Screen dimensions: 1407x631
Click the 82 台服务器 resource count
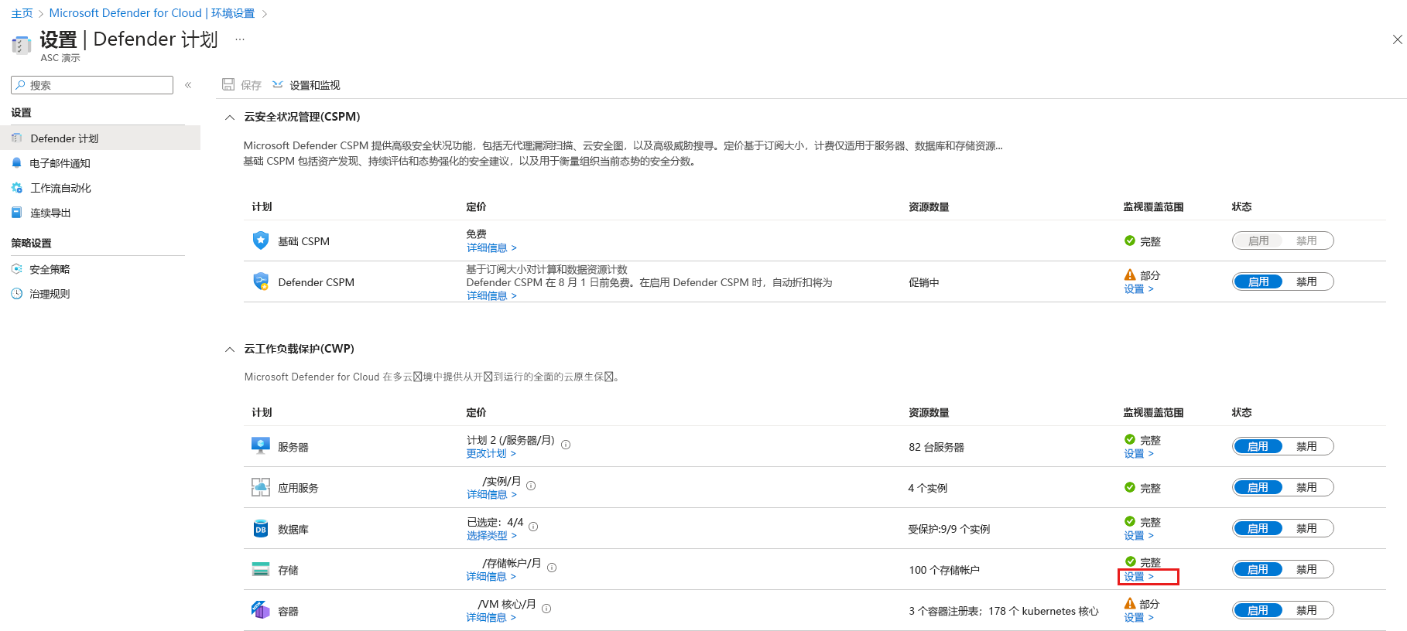[936, 447]
